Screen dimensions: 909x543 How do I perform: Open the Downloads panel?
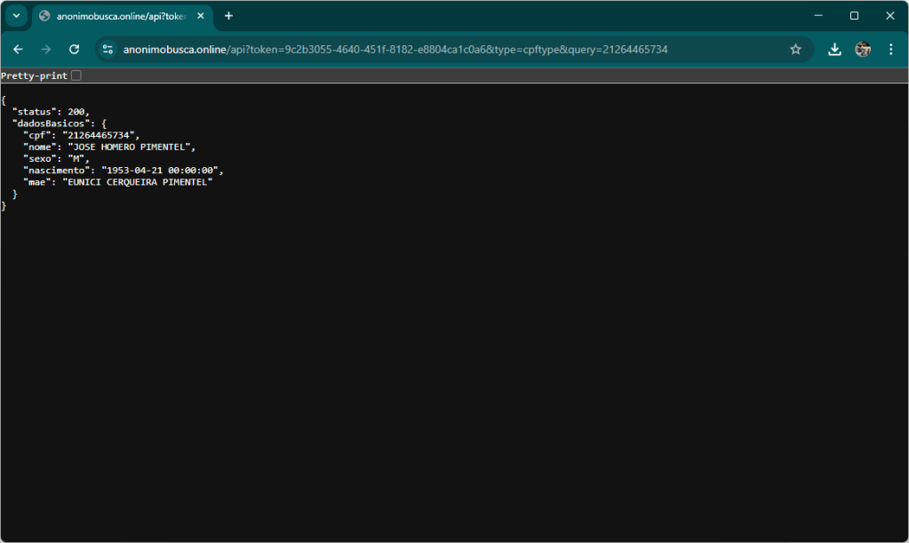[834, 50]
